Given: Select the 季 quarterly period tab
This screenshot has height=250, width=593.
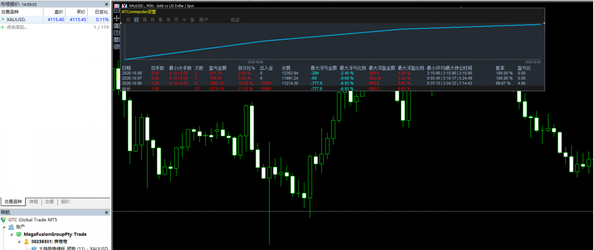Looking at the screenshot, I should pyautogui.click(x=160, y=20).
